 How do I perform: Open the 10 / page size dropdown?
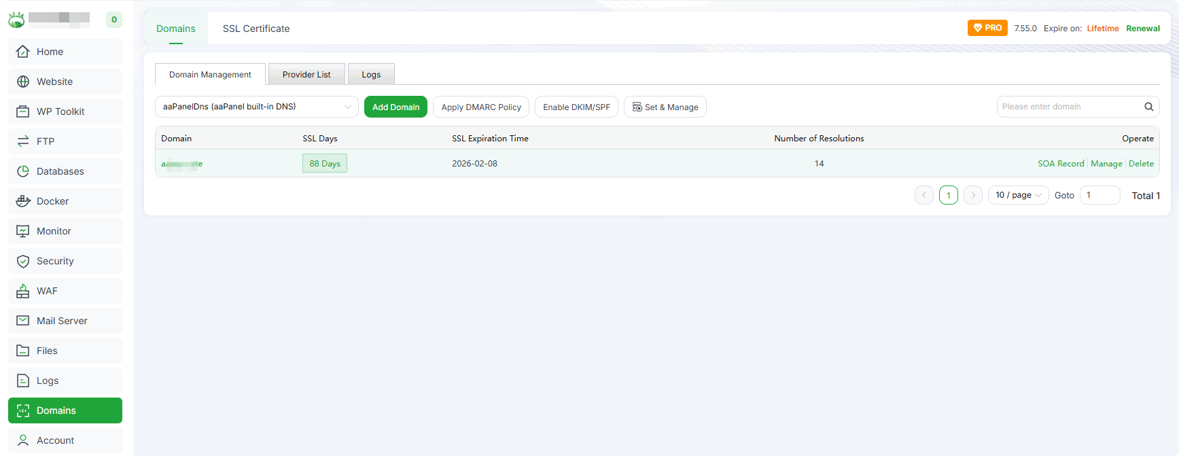click(1018, 195)
